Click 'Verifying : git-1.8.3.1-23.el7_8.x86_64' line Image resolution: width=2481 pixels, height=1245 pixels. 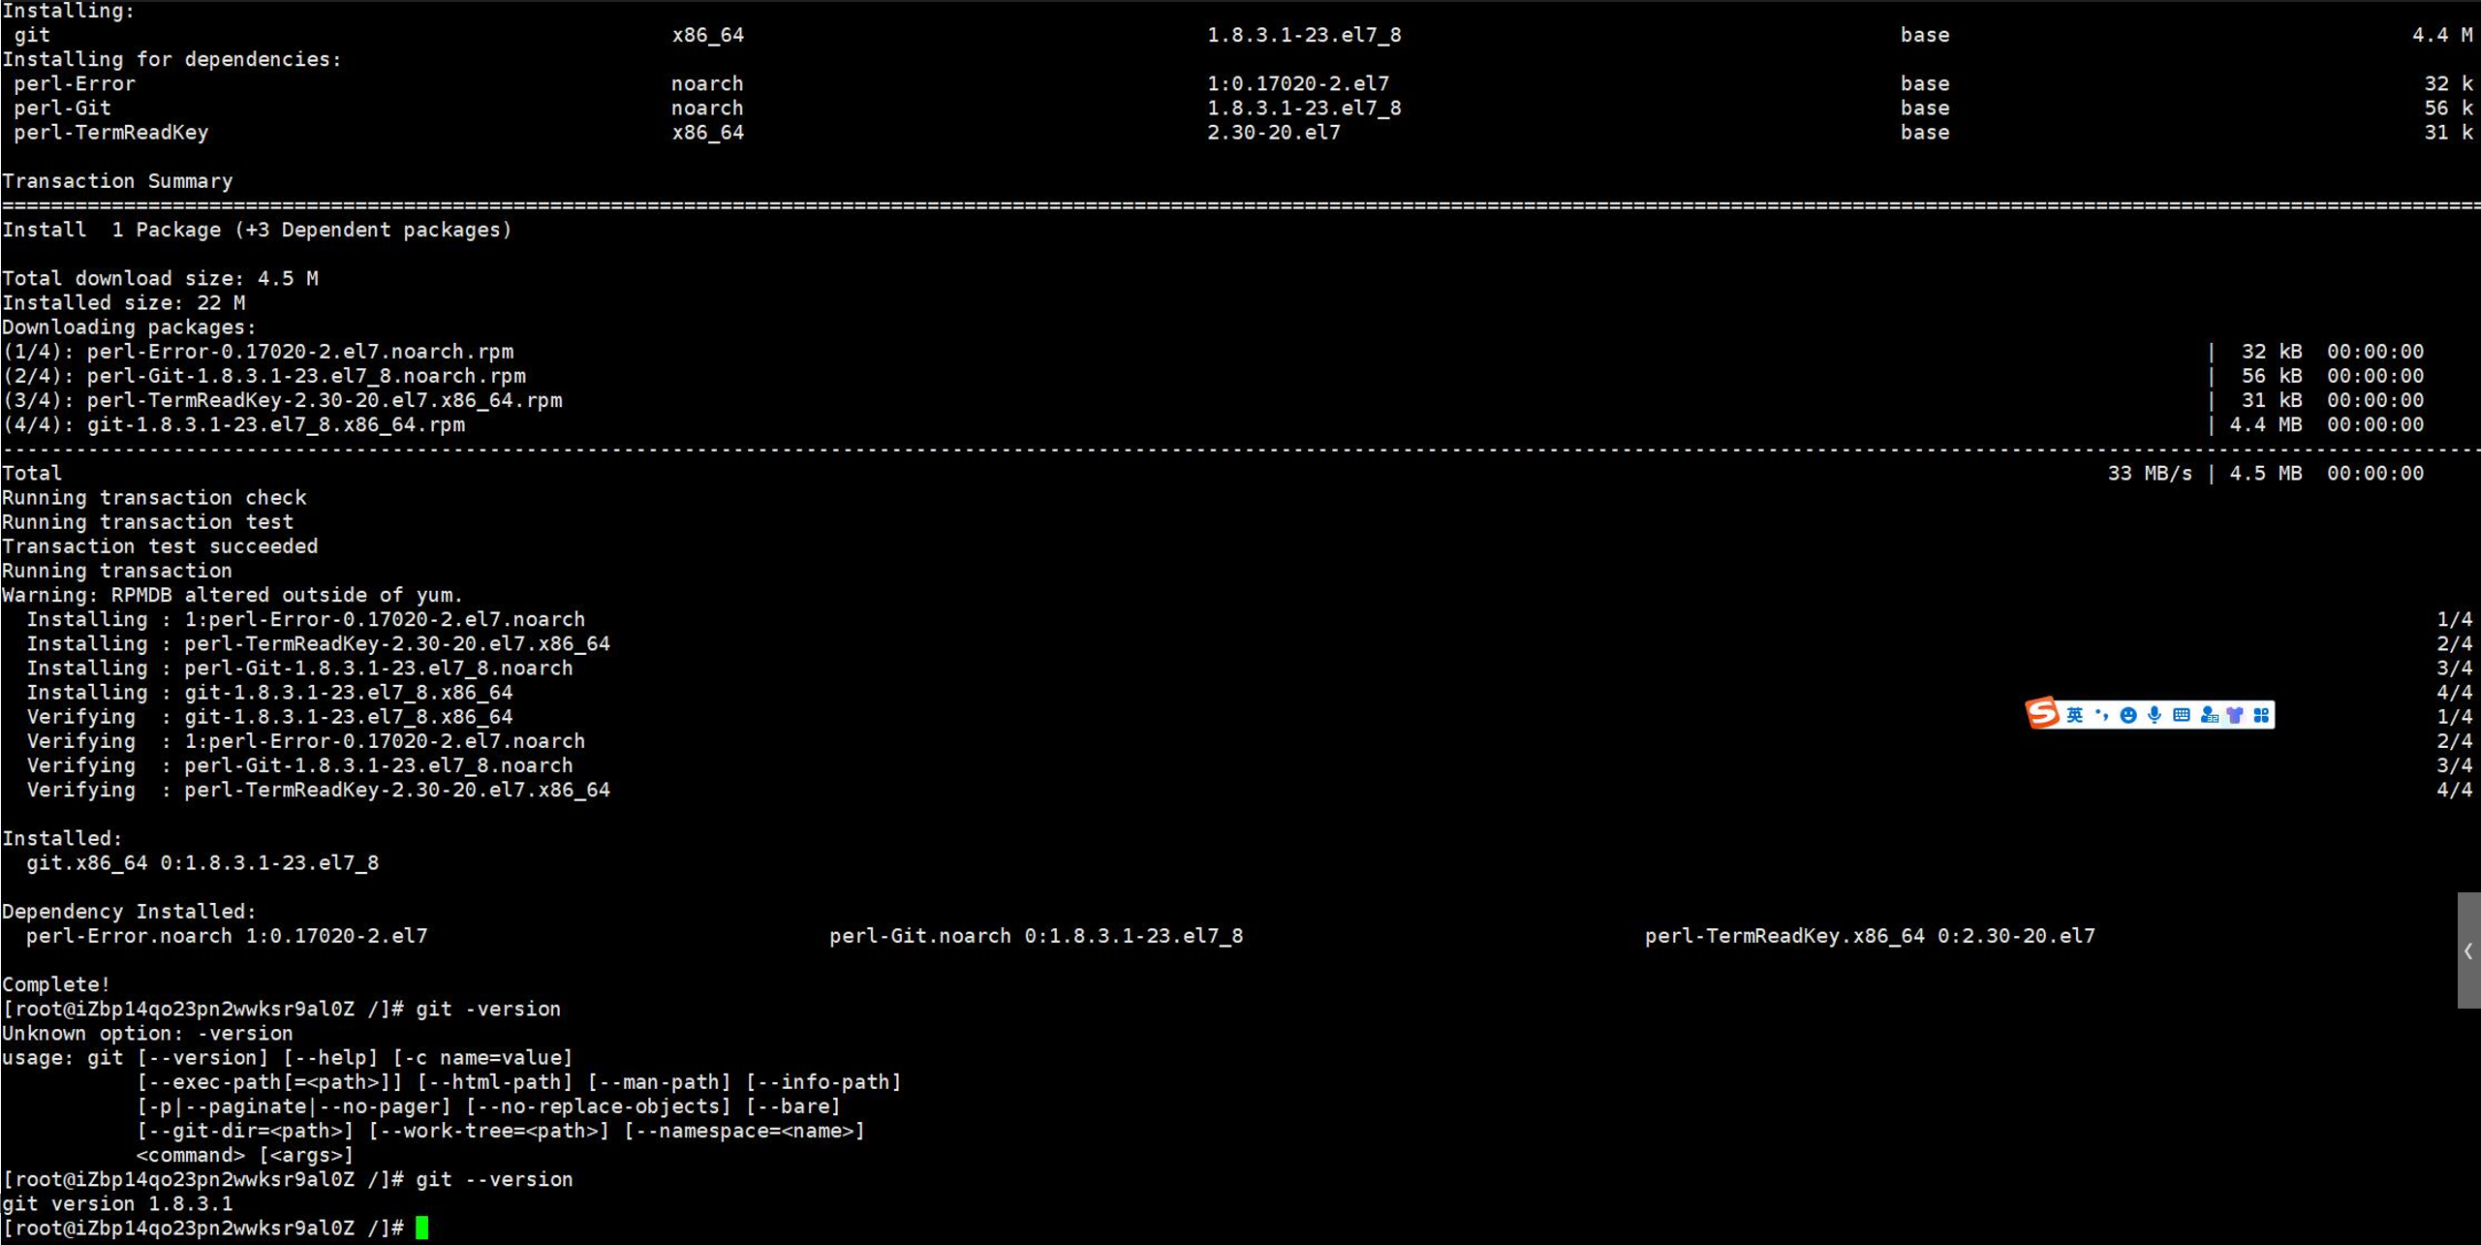coord(269,716)
